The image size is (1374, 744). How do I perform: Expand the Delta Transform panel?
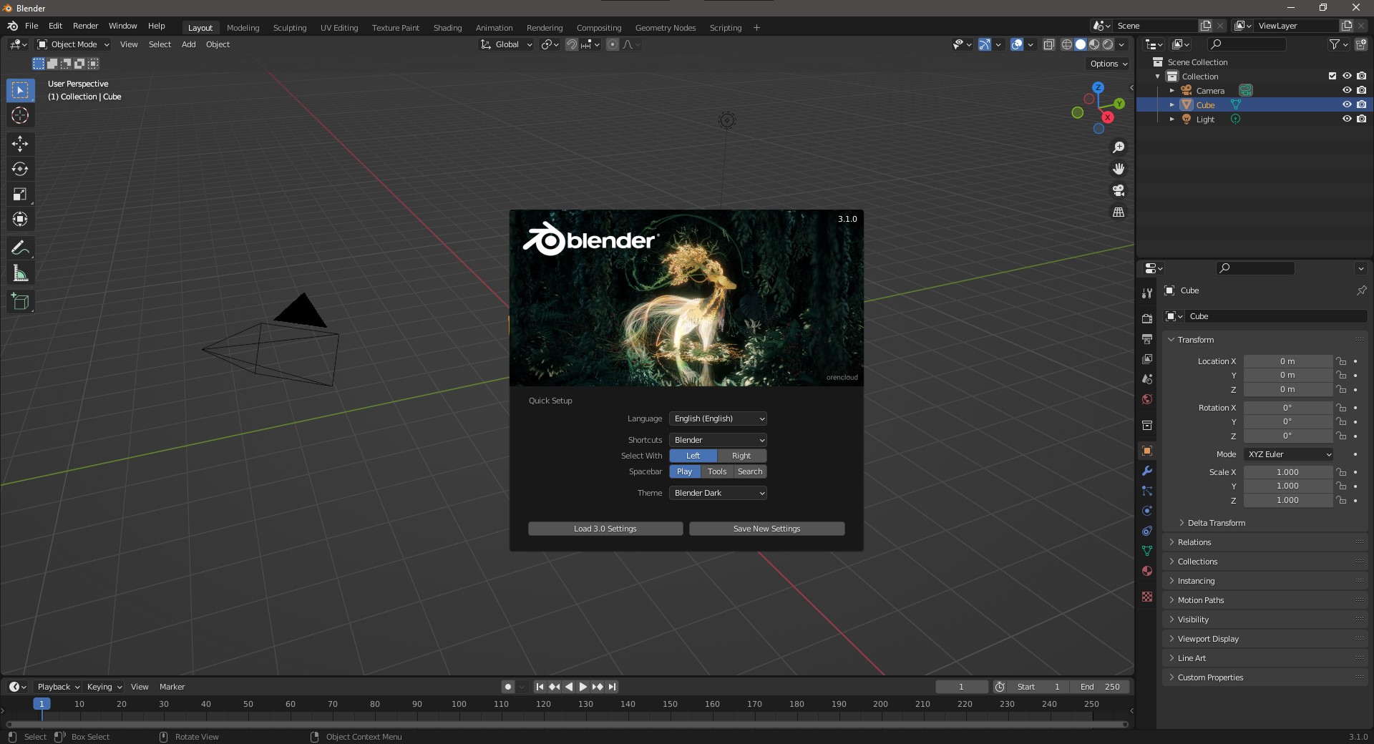coord(1216,523)
